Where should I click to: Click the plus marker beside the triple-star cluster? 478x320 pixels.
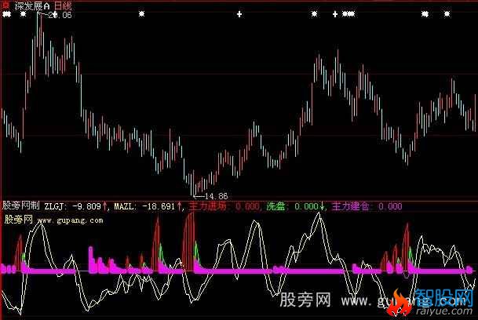click(335, 14)
